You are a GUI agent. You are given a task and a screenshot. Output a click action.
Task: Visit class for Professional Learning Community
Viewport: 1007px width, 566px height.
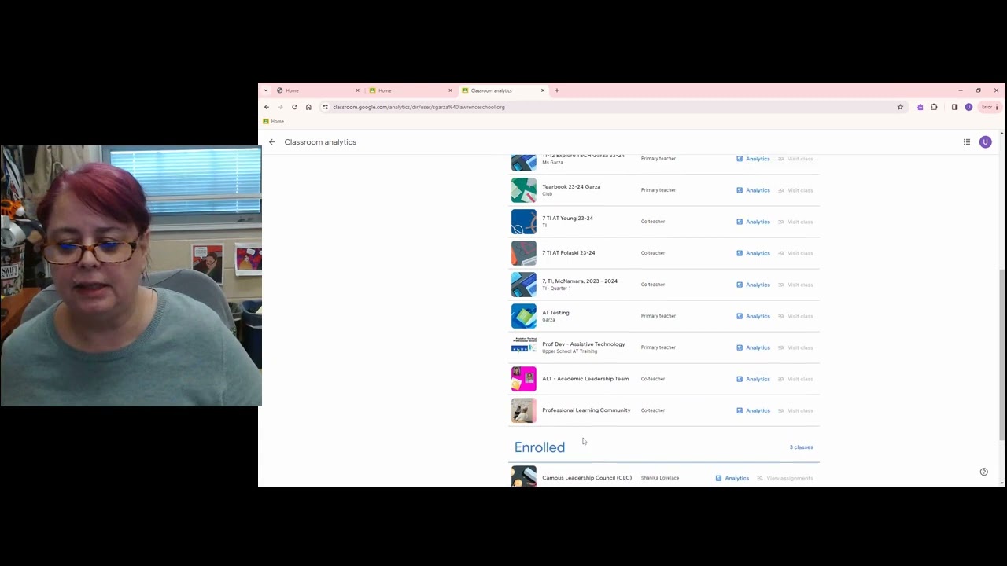pyautogui.click(x=795, y=410)
